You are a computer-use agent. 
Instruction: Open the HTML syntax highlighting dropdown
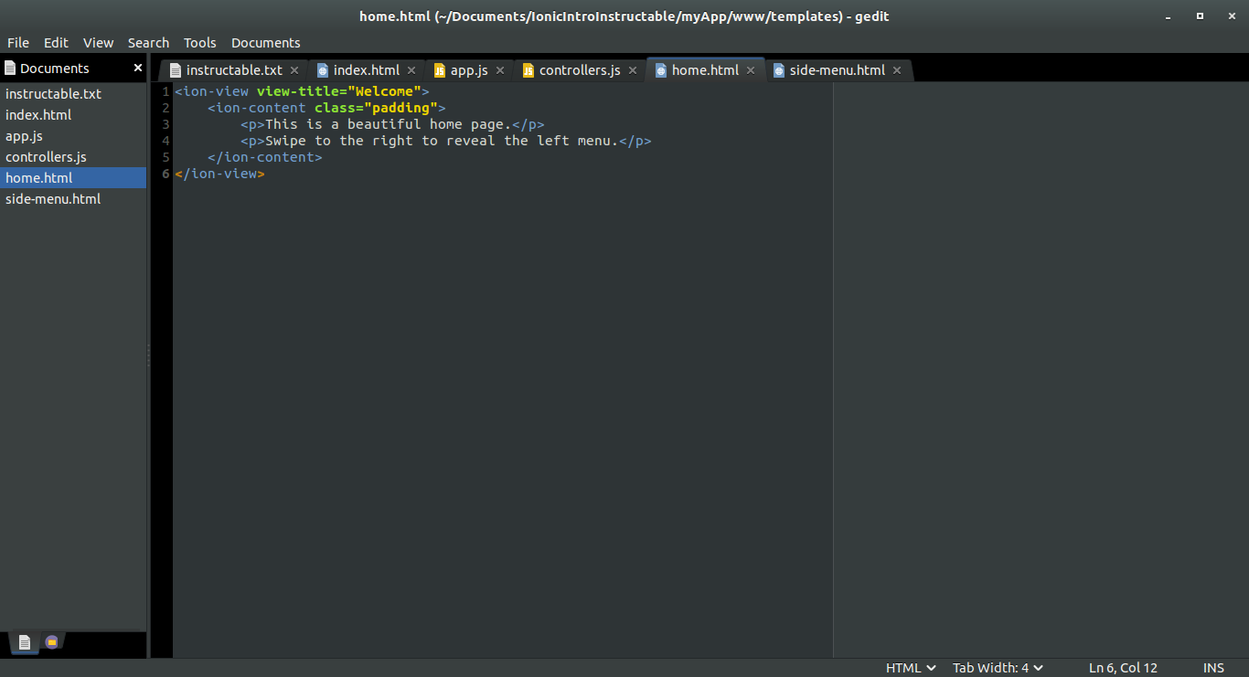pyautogui.click(x=910, y=667)
